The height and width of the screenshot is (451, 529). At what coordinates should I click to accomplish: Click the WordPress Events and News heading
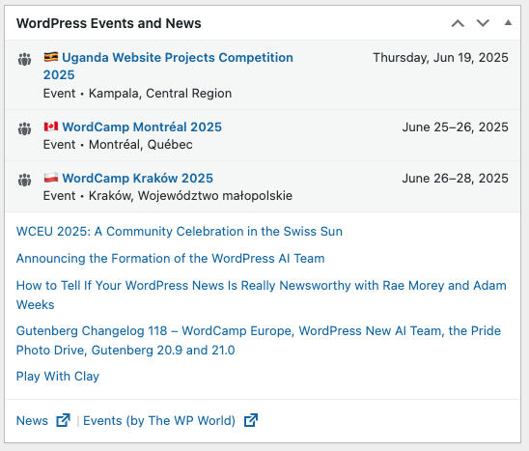click(109, 23)
